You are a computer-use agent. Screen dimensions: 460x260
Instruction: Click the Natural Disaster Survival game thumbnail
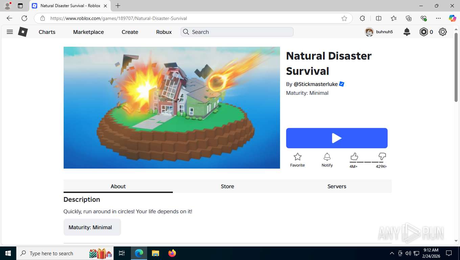click(172, 108)
